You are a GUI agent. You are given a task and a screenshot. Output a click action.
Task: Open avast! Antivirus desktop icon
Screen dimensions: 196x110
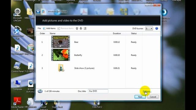tap(44, 106)
